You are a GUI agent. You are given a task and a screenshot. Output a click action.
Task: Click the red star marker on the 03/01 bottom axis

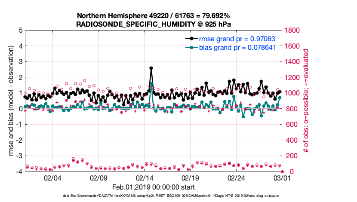tap(282, 171)
